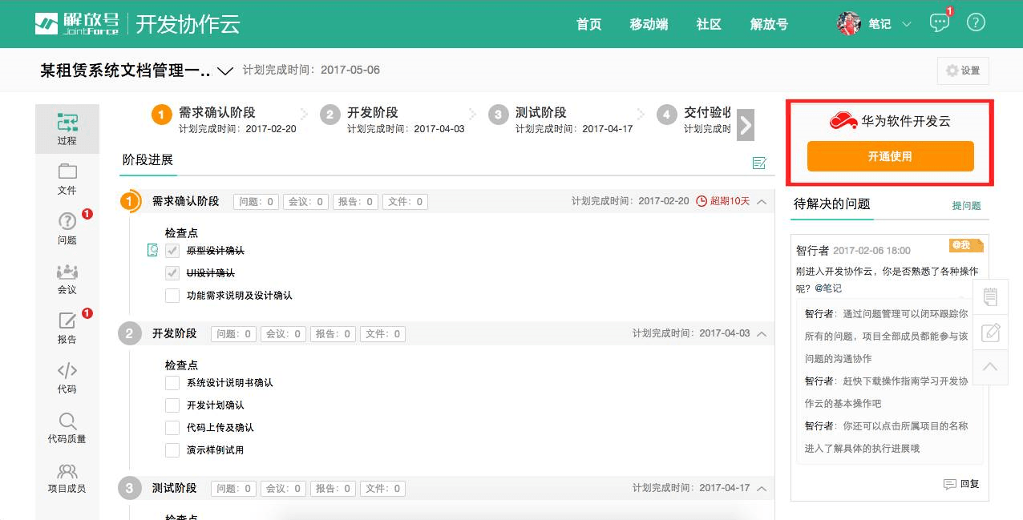The image size is (1023, 520).
Task: Go to 移动端 in top navigation
Action: (649, 24)
